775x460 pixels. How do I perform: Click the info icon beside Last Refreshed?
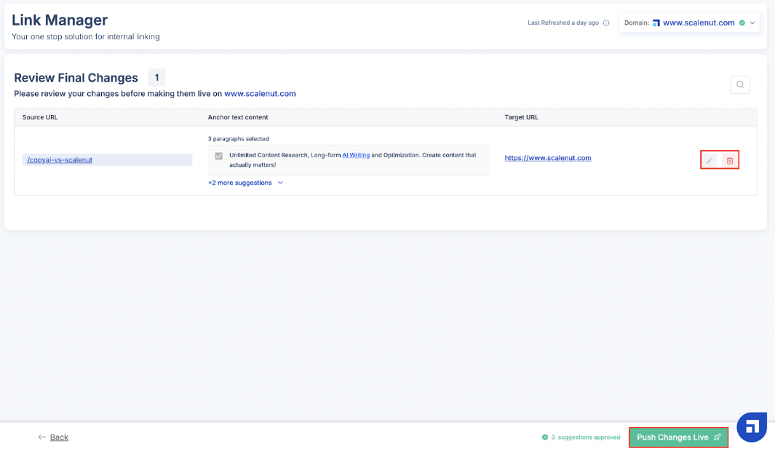point(606,23)
